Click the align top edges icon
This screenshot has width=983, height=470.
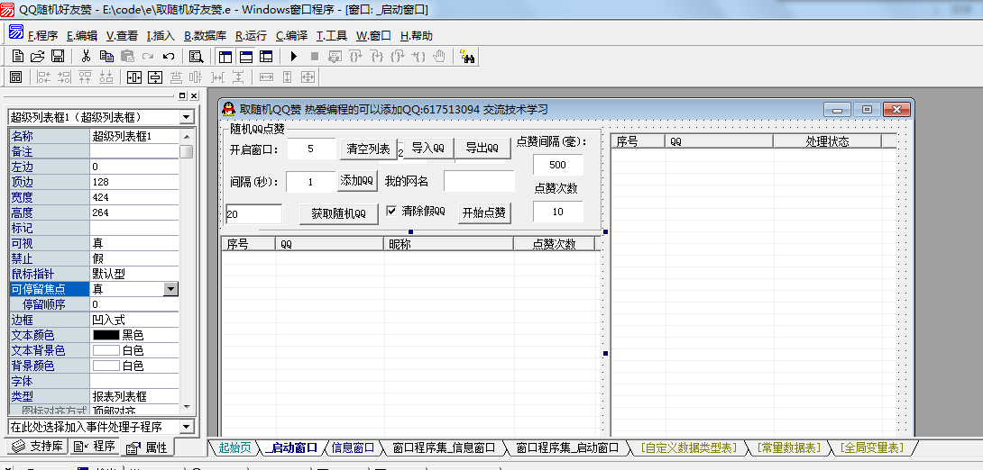pyautogui.click(x=86, y=77)
